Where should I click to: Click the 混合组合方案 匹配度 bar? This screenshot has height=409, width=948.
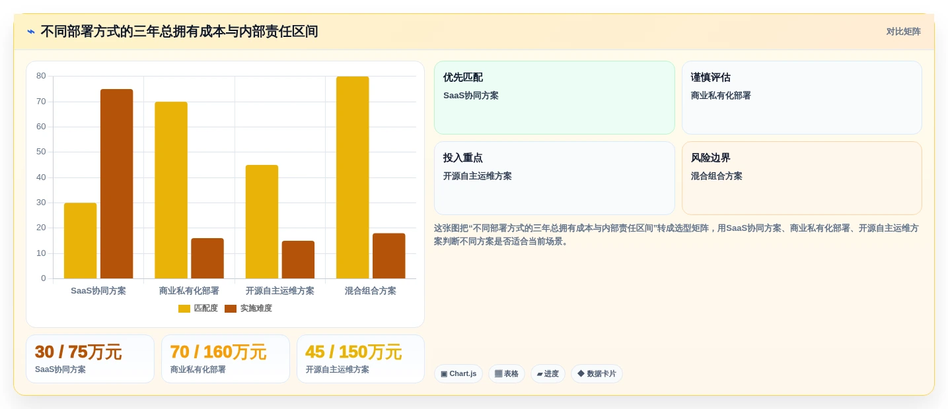(353, 177)
